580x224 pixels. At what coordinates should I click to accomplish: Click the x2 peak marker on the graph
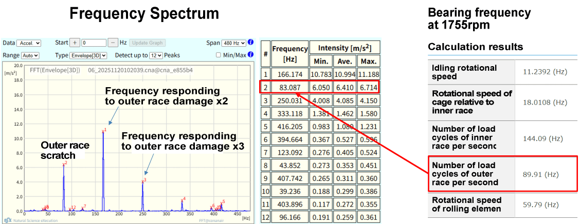64,163
